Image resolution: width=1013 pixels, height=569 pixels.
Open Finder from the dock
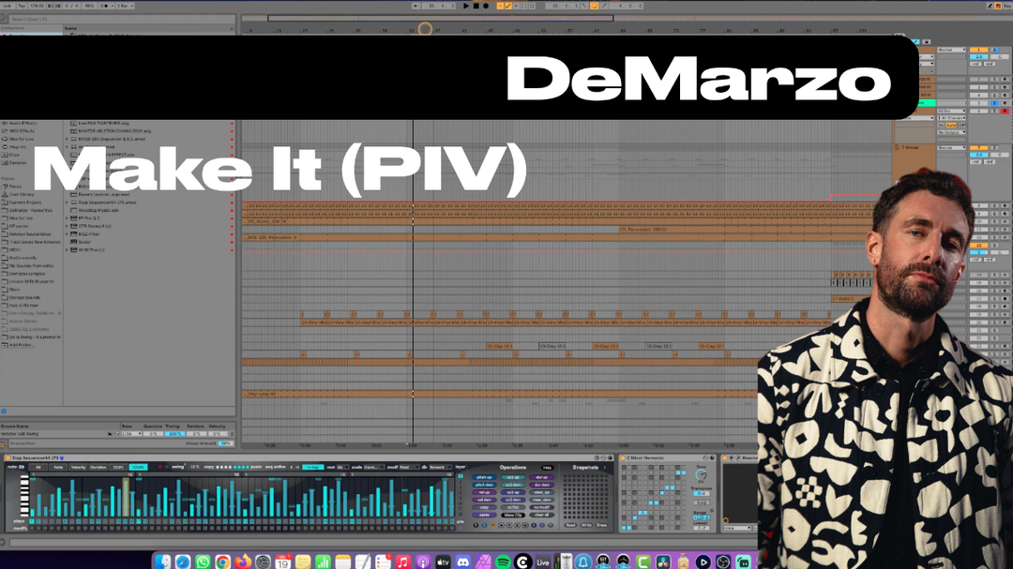(x=163, y=562)
